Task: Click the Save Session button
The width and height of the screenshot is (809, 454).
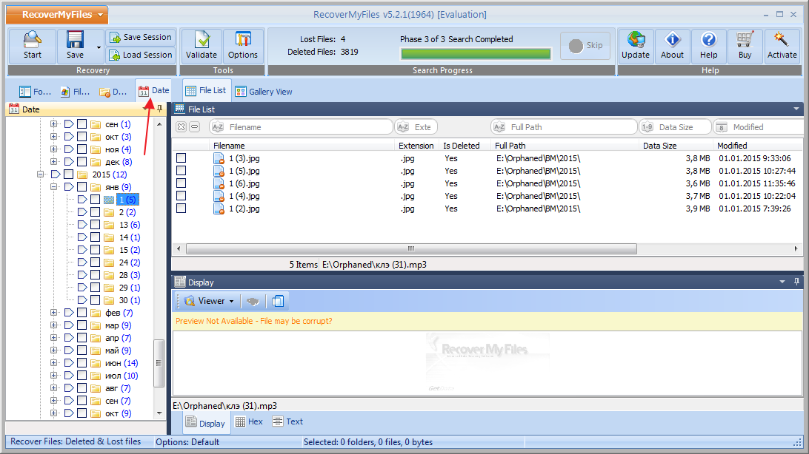Action: coord(140,37)
